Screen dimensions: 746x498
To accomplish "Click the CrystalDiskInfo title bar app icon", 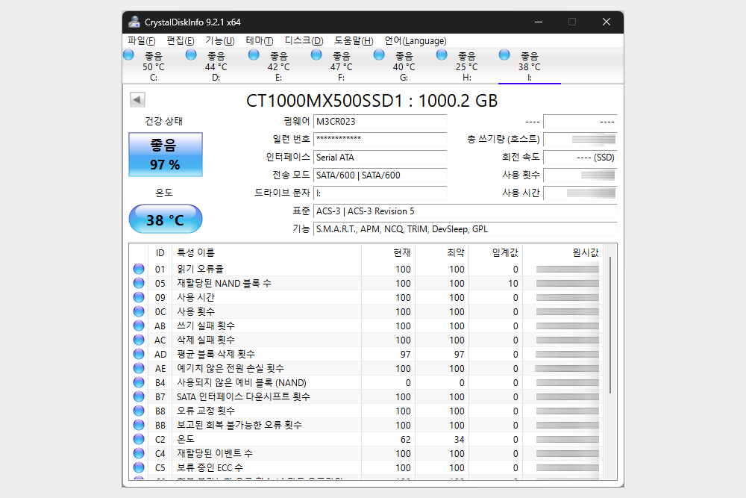I will coord(134,22).
